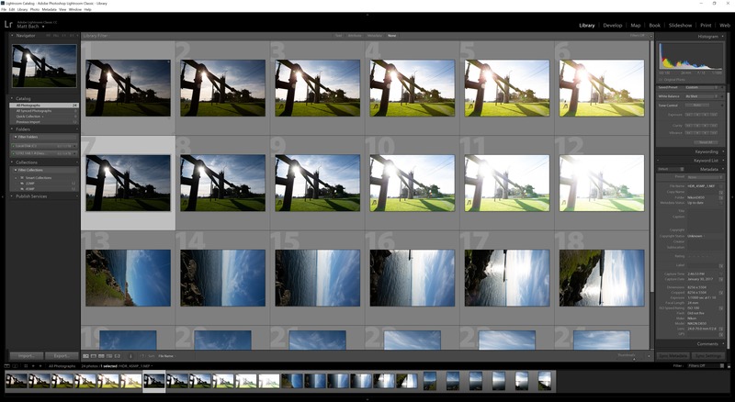Click the Sync Settings button

pos(707,355)
